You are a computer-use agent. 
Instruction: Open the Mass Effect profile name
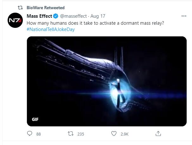coord(39,16)
